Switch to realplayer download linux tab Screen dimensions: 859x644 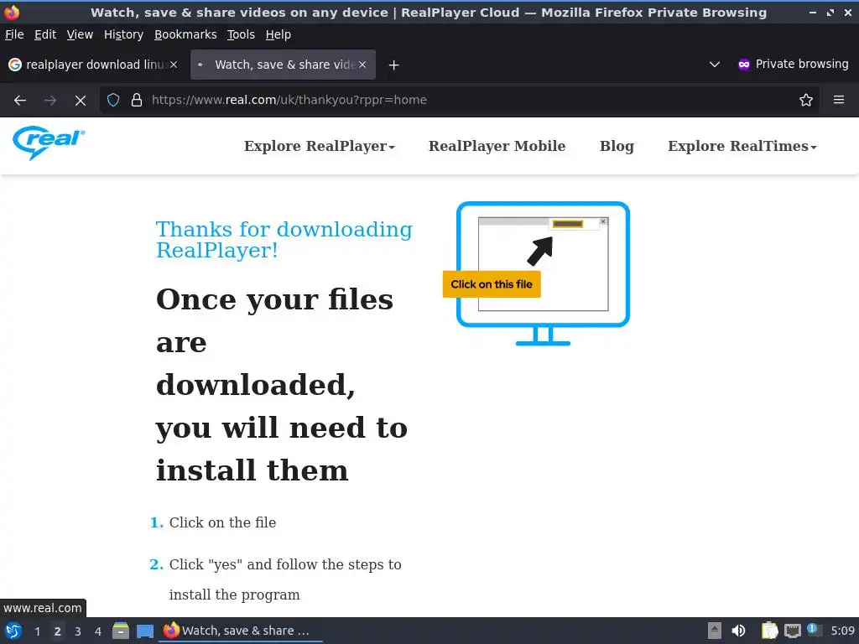tap(93, 65)
